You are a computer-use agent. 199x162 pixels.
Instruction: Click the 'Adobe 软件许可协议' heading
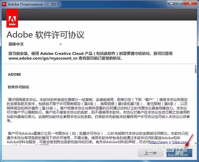pos(45,35)
